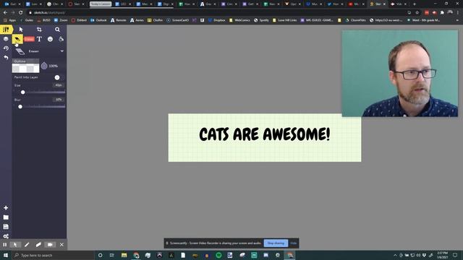
Task: Click the Save disk icon in sidebar
Action: (6, 227)
